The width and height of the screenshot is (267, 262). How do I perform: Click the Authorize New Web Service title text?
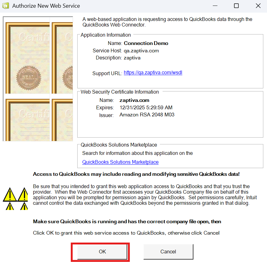tap(46, 6)
